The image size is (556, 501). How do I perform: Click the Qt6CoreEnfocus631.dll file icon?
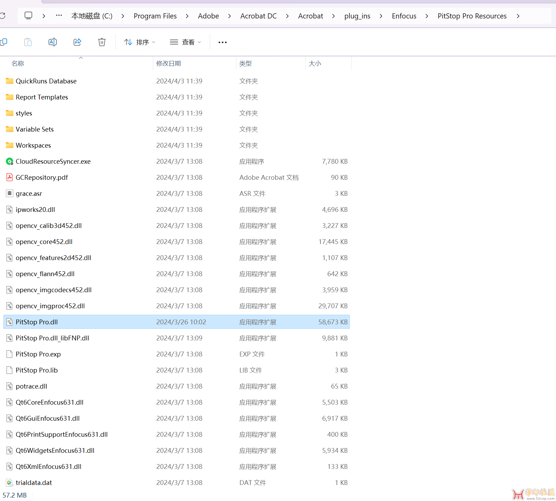tap(10, 402)
